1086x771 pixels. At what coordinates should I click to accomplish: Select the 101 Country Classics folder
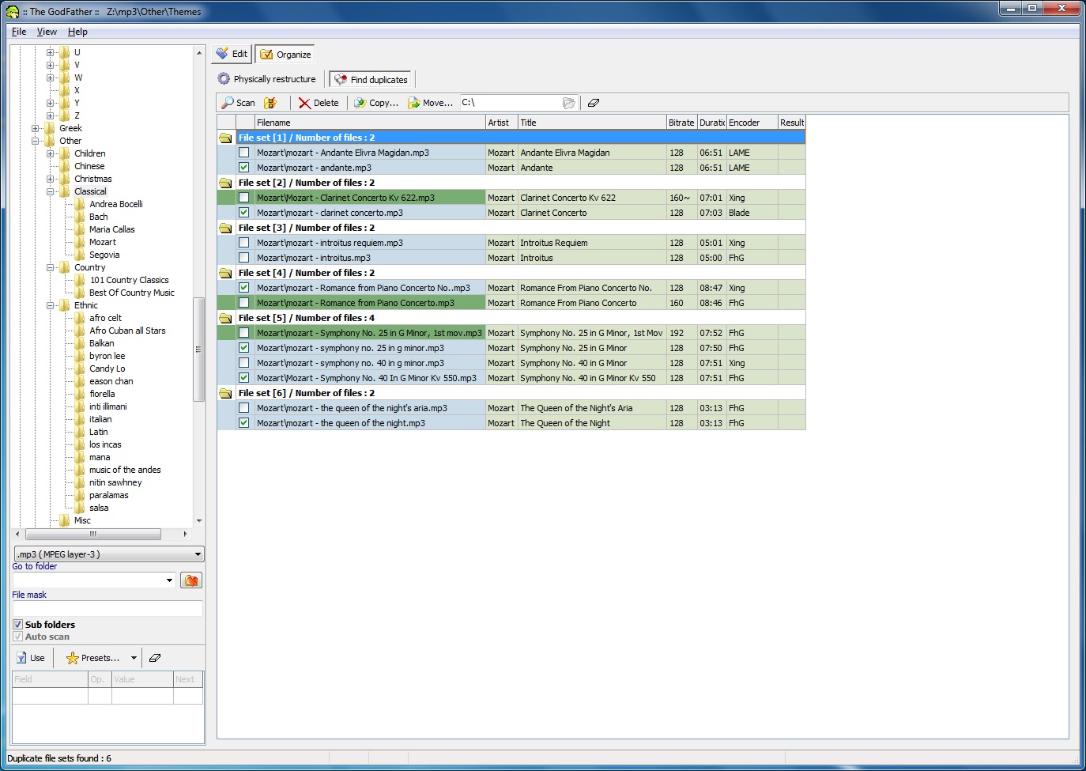(x=129, y=280)
